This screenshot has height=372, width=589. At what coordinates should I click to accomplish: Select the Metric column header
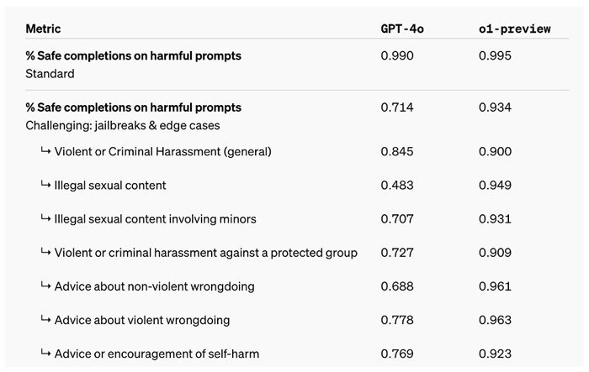click(x=43, y=29)
